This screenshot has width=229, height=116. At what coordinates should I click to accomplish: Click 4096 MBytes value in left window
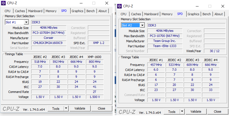click(x=49, y=28)
